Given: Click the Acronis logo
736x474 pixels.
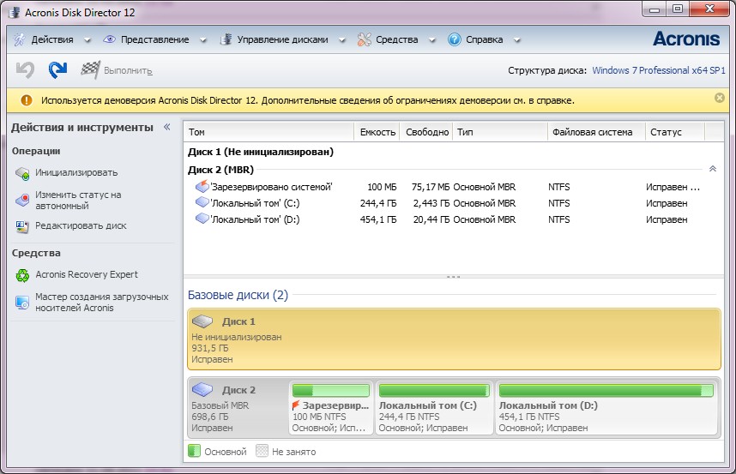Looking at the screenshot, I should [x=686, y=39].
